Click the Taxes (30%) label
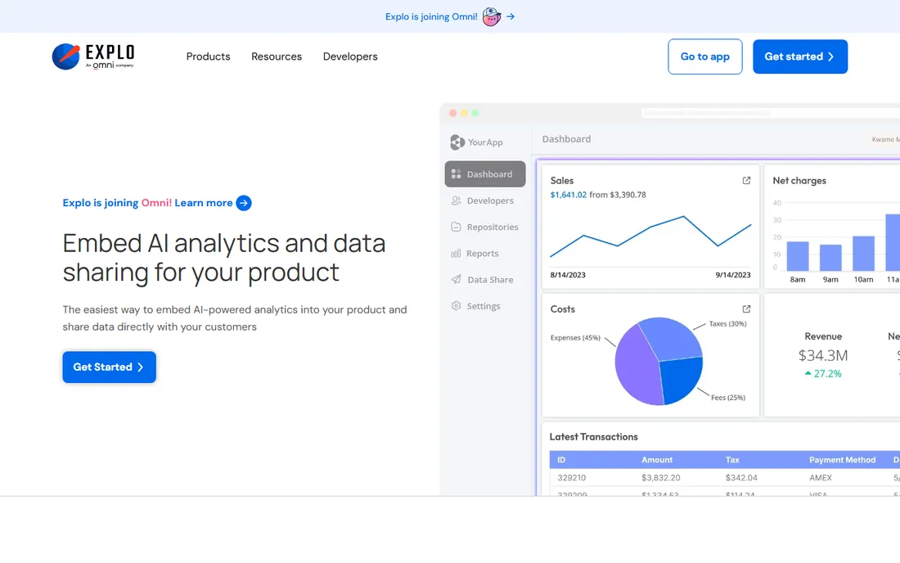This screenshot has width=900, height=563. (x=728, y=324)
